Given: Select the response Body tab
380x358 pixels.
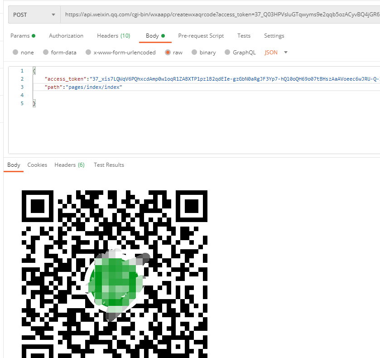Looking at the screenshot, I should point(14,165).
